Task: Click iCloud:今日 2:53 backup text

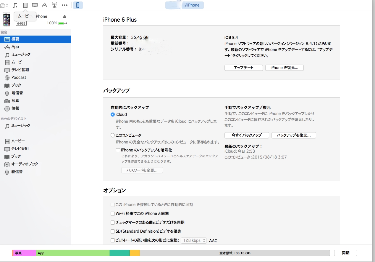Action: pos(240,151)
